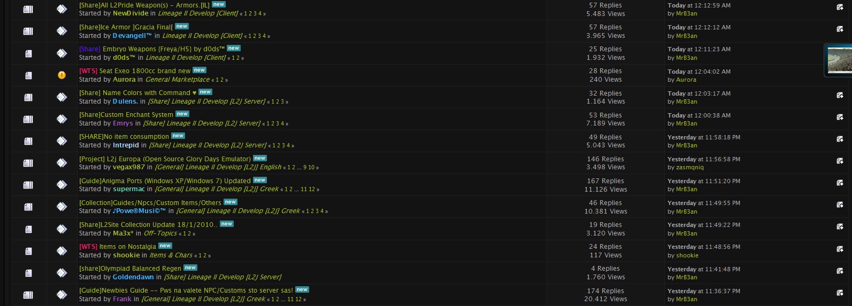Open Anigma Ports guide thread
The height and width of the screenshot is (306, 852).
(x=165, y=181)
